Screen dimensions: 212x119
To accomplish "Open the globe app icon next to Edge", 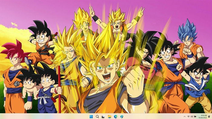I will click(x=122, y=117).
